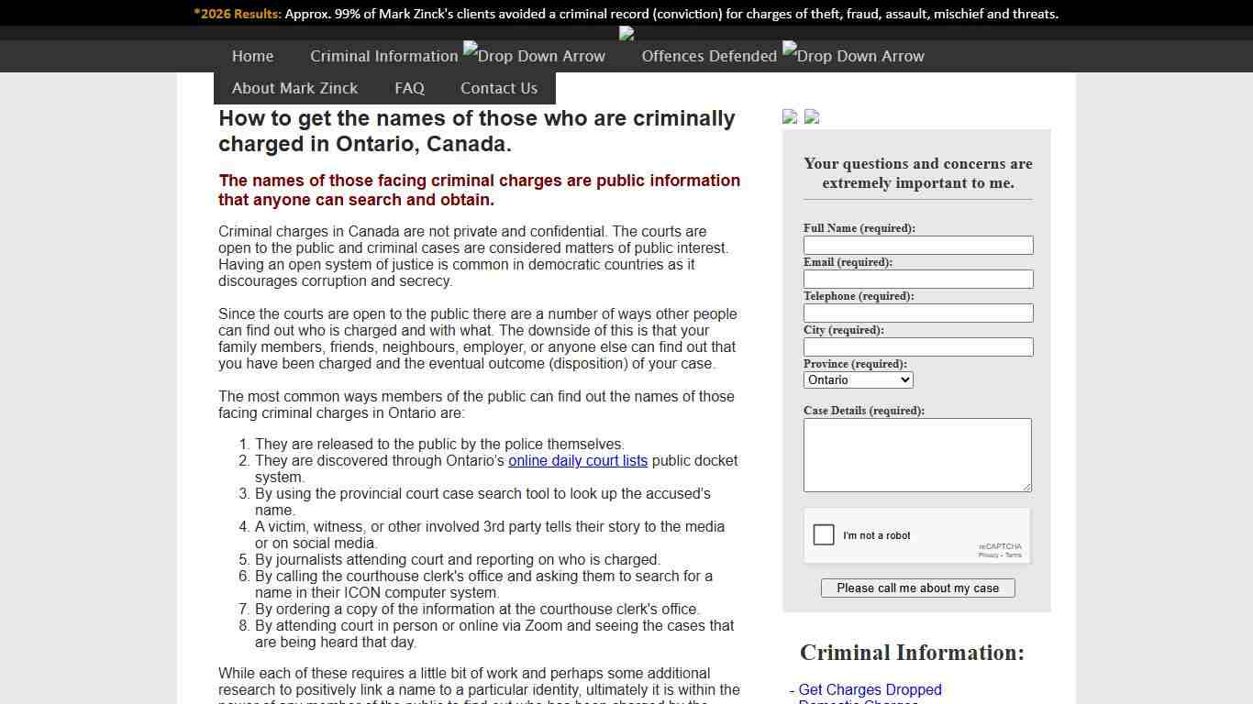Open the Province dropdown showing Ontario
Image resolution: width=1253 pixels, height=704 pixels.
coord(858,379)
